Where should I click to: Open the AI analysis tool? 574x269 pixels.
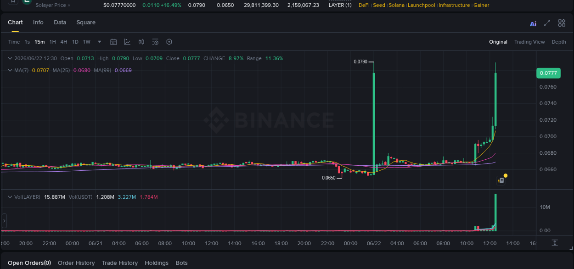pyautogui.click(x=533, y=24)
